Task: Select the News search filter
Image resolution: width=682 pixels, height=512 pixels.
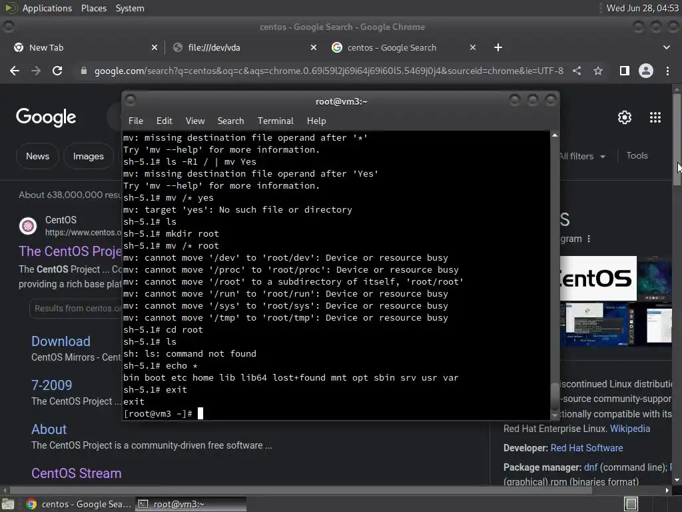Action: [x=37, y=156]
